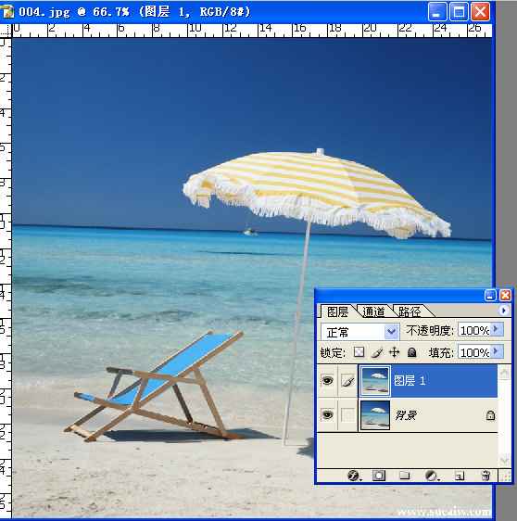Add a layer style via fx icon
The height and width of the screenshot is (521, 517).
[354, 476]
